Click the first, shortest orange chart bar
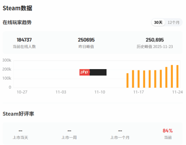Viewport: 186px width, 145px height. pos(127,81)
